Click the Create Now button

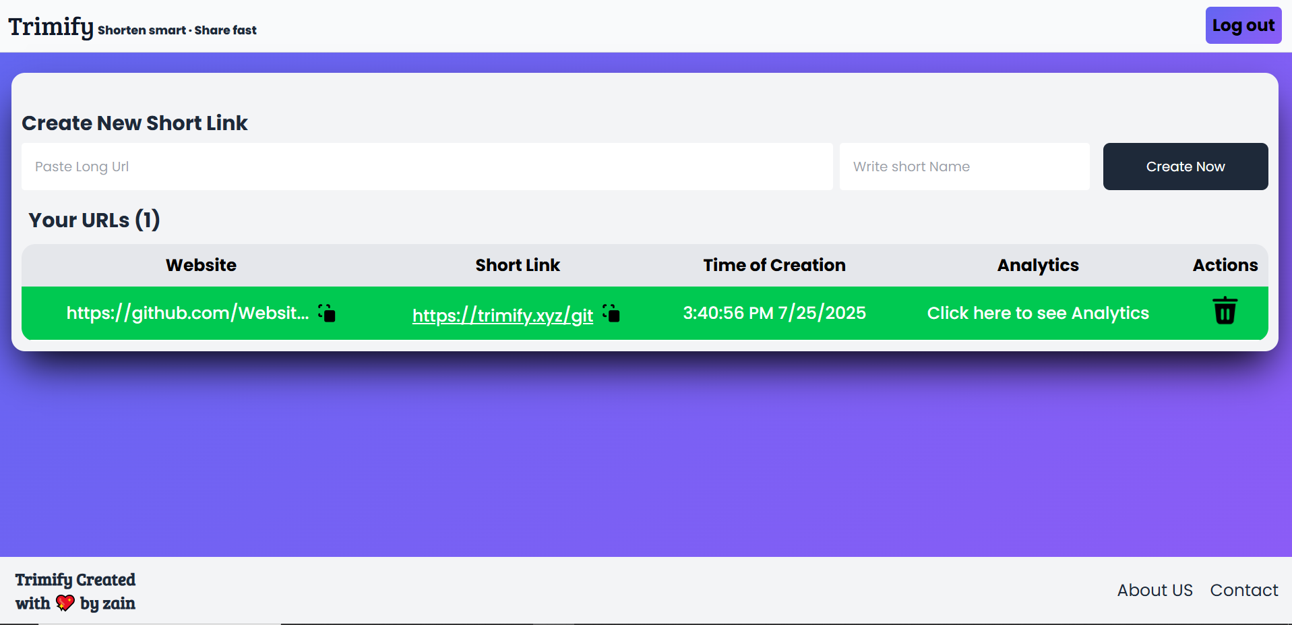(1186, 167)
